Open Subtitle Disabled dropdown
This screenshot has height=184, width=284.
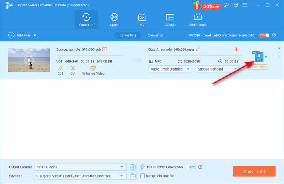(x=217, y=69)
